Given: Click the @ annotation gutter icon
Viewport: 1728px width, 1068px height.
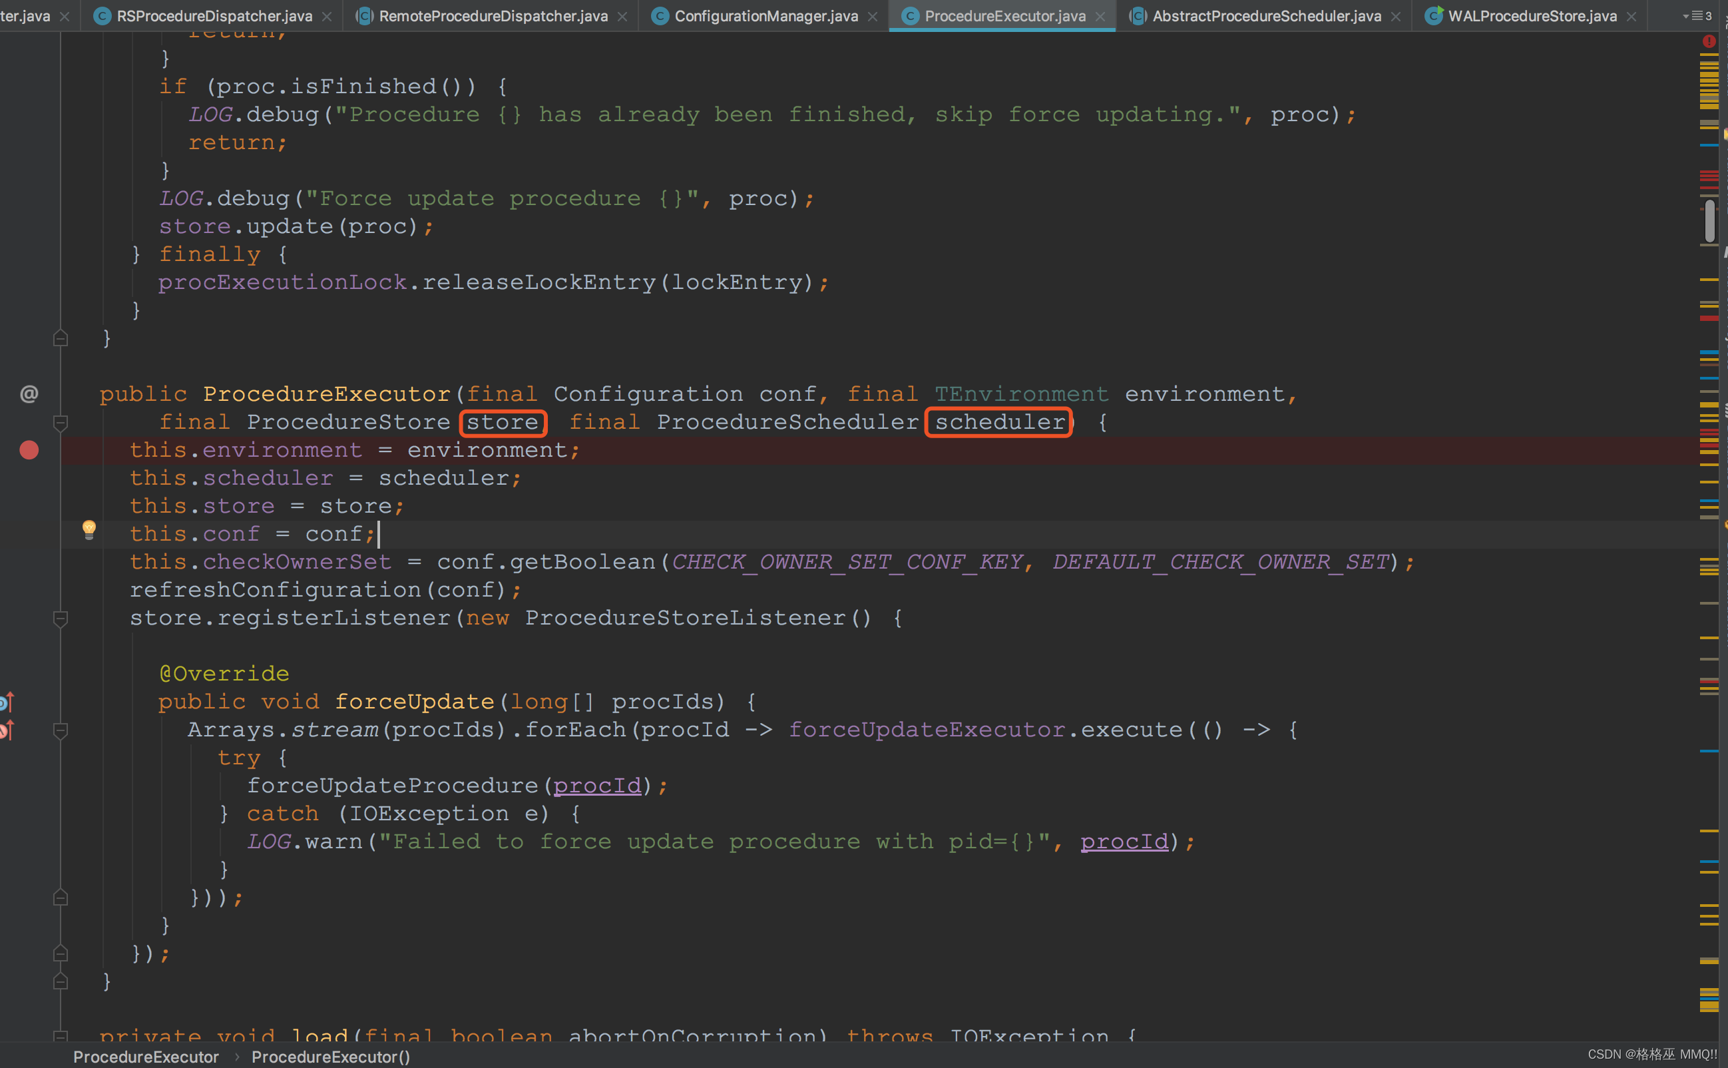Looking at the screenshot, I should pos(29,394).
